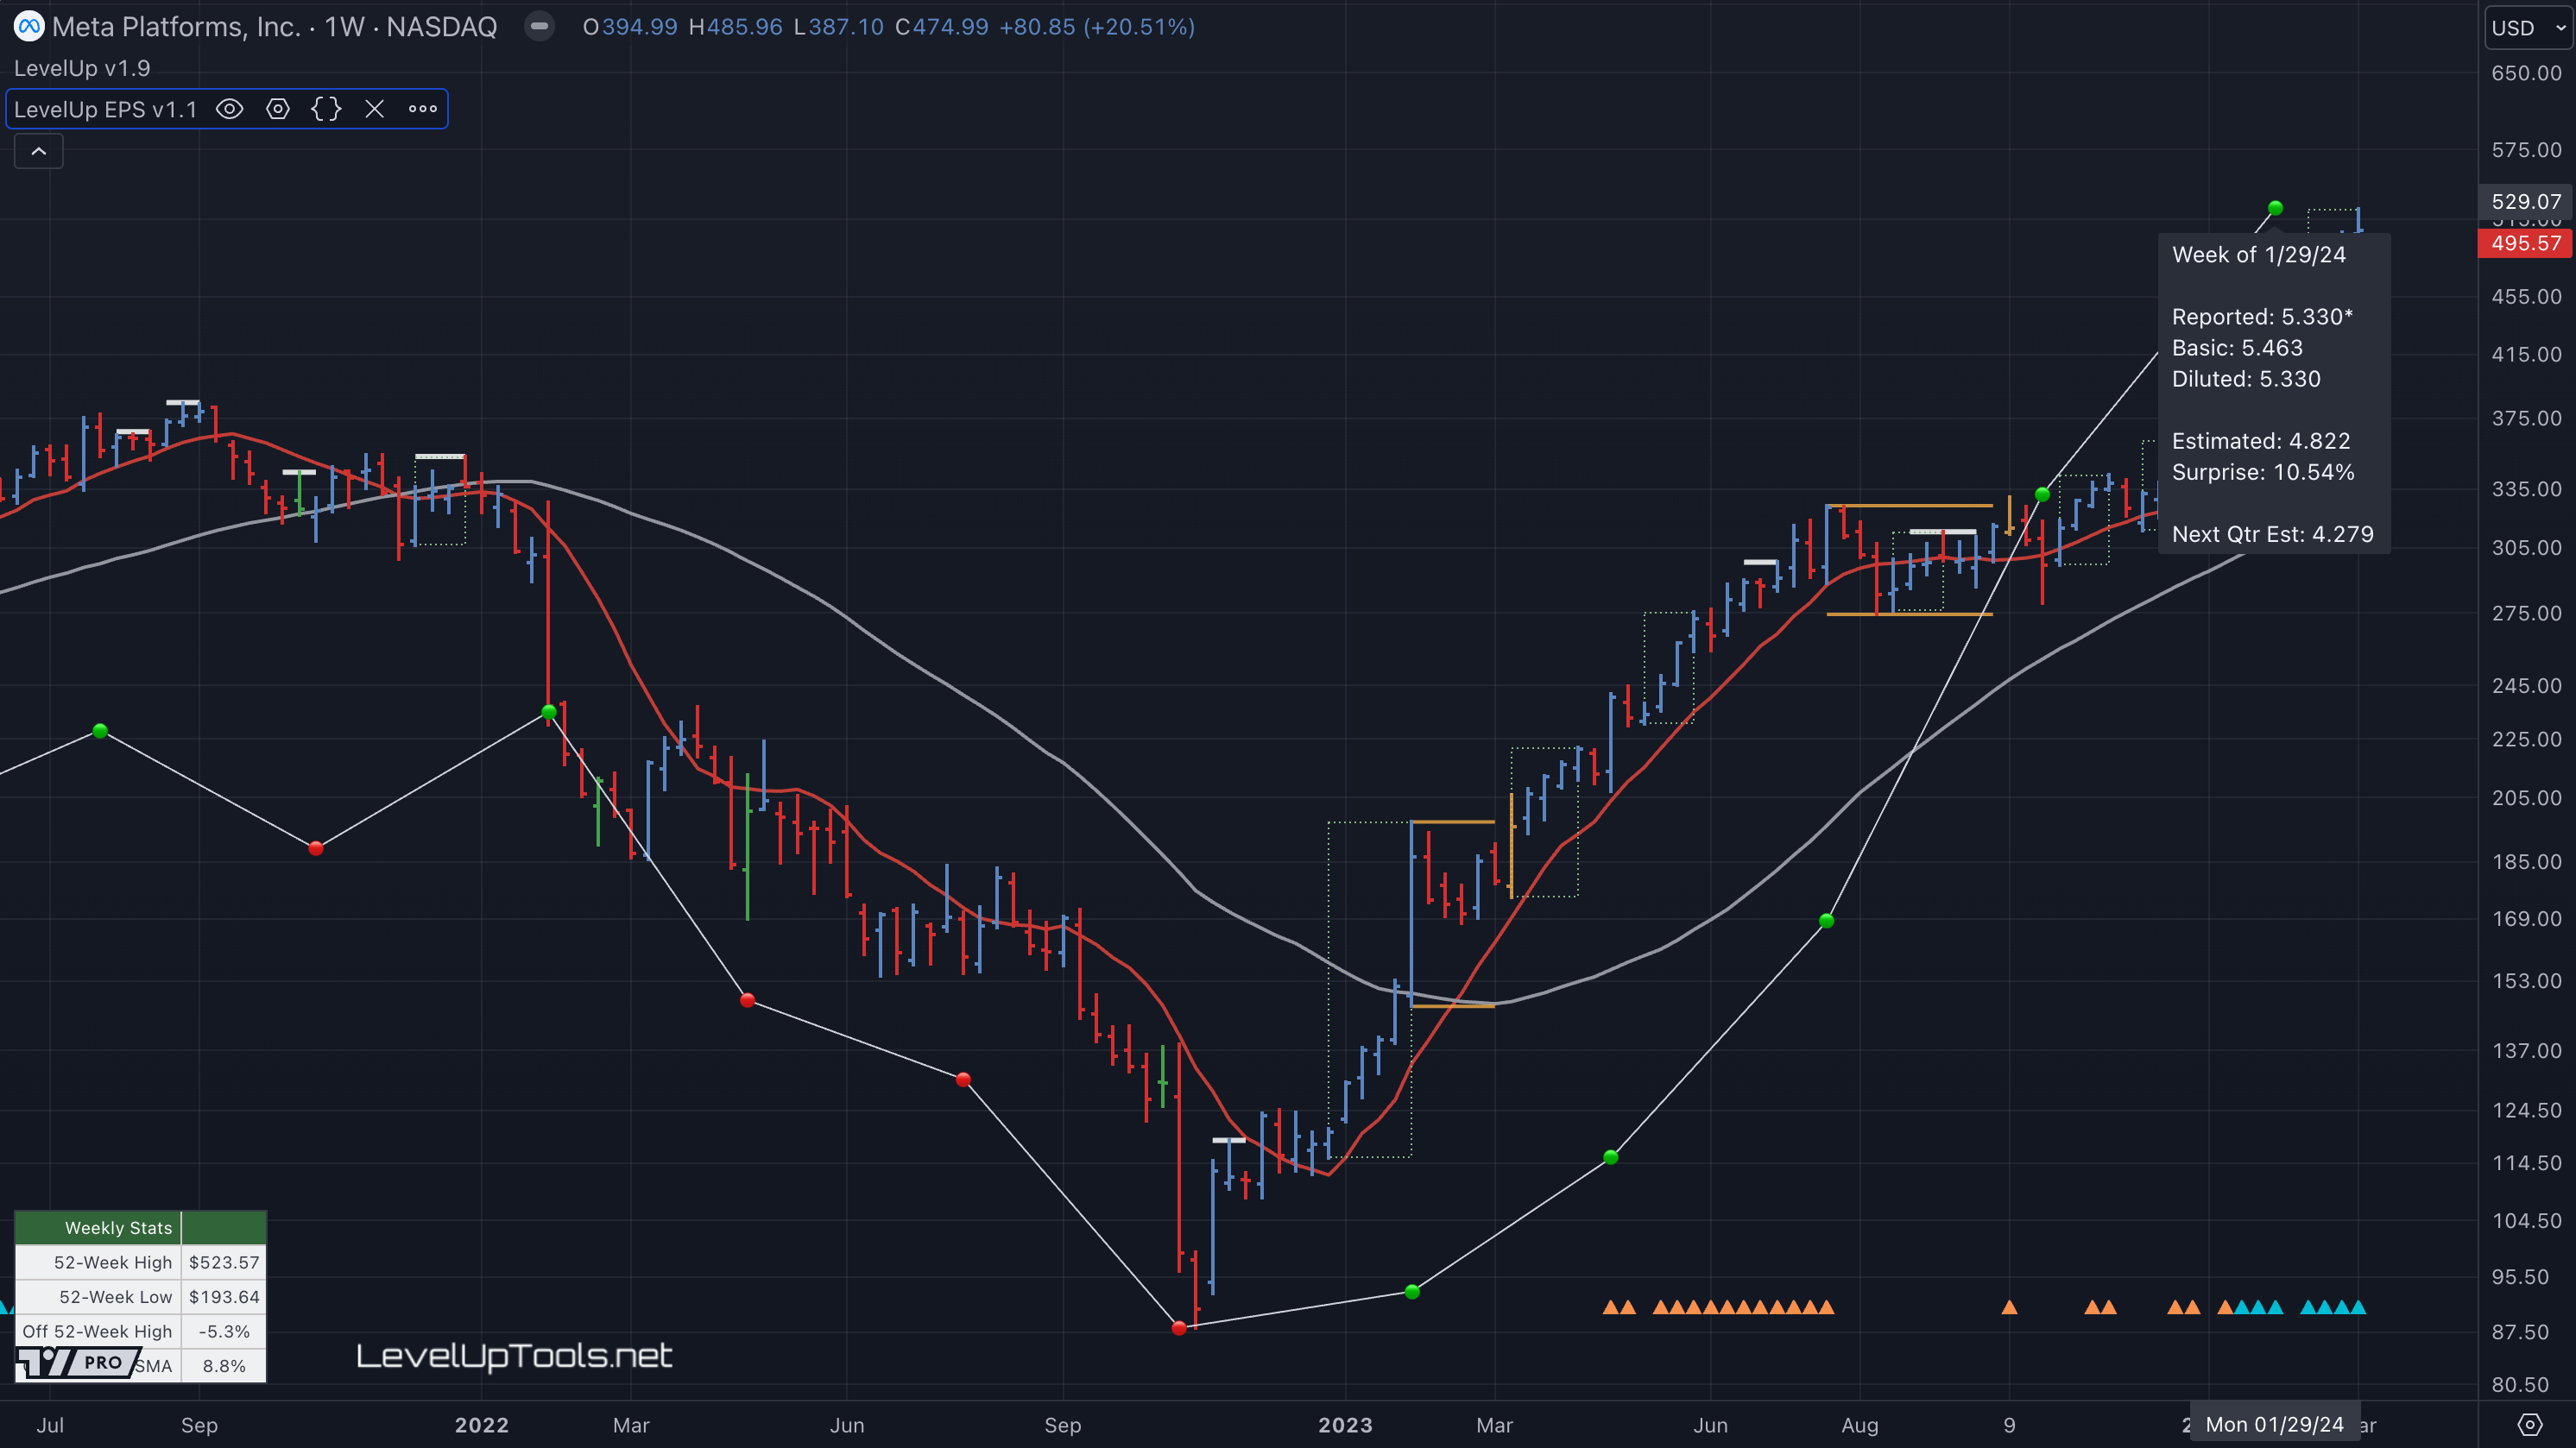The image size is (2576, 1448).
Task: Open the LevelUp EPS more options ellipsis icon
Action: [422, 109]
